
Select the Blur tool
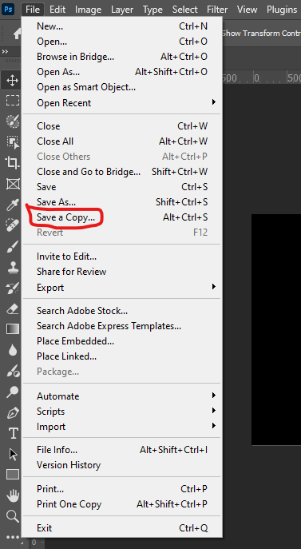[x=13, y=350]
